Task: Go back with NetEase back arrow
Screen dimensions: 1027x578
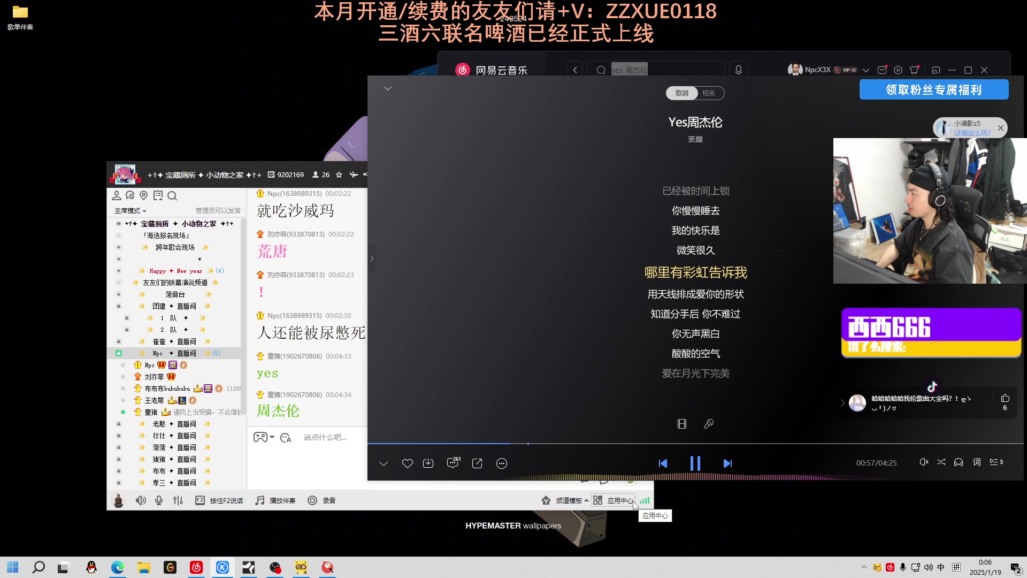Action: click(x=575, y=70)
